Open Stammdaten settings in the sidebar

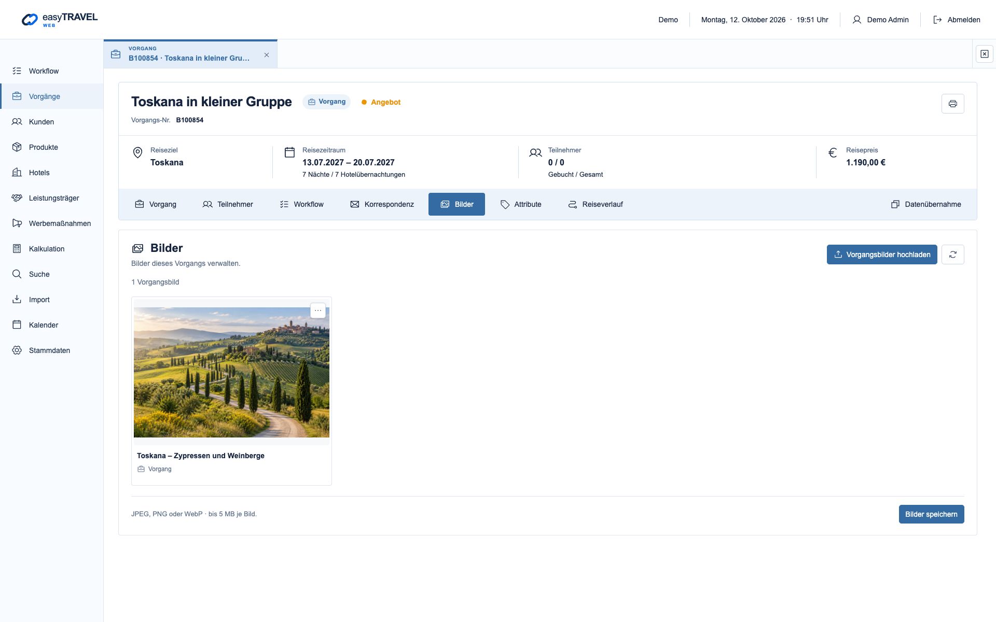51,350
